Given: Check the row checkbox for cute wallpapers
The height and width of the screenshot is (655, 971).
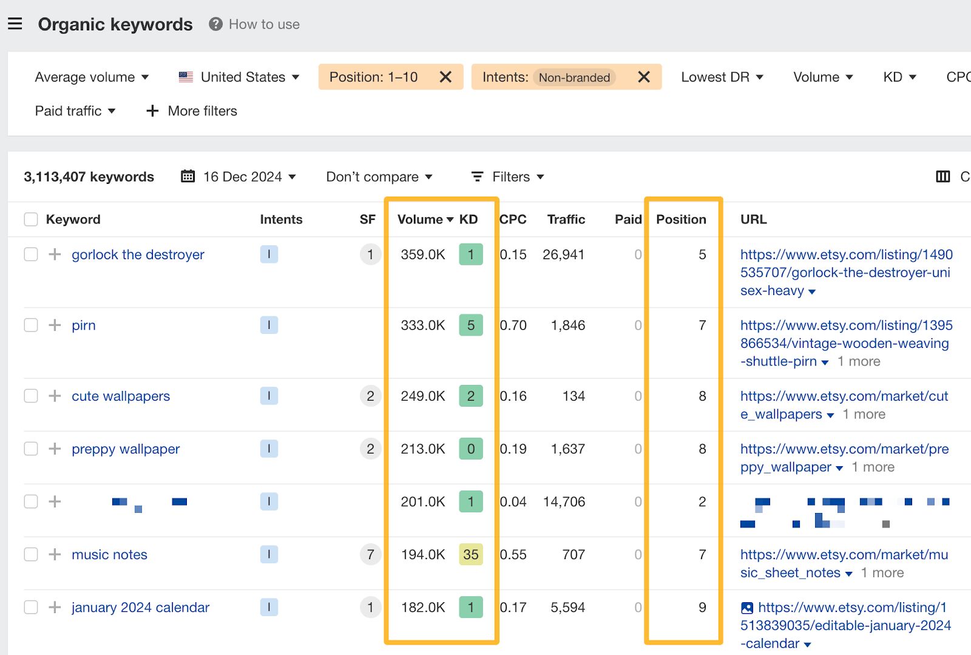Looking at the screenshot, I should tap(30, 396).
